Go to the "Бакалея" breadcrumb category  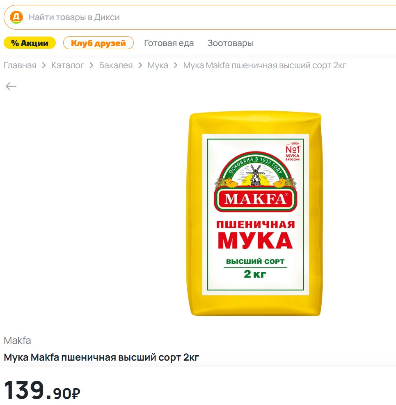(116, 65)
